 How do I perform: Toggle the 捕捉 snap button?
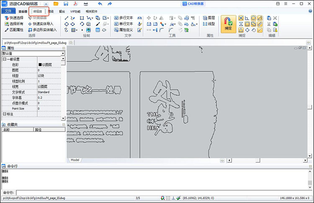click(x=228, y=24)
